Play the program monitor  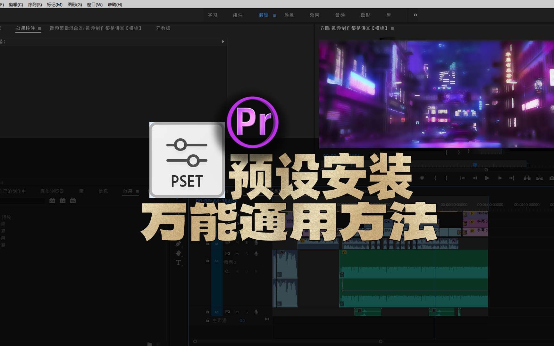(x=487, y=178)
